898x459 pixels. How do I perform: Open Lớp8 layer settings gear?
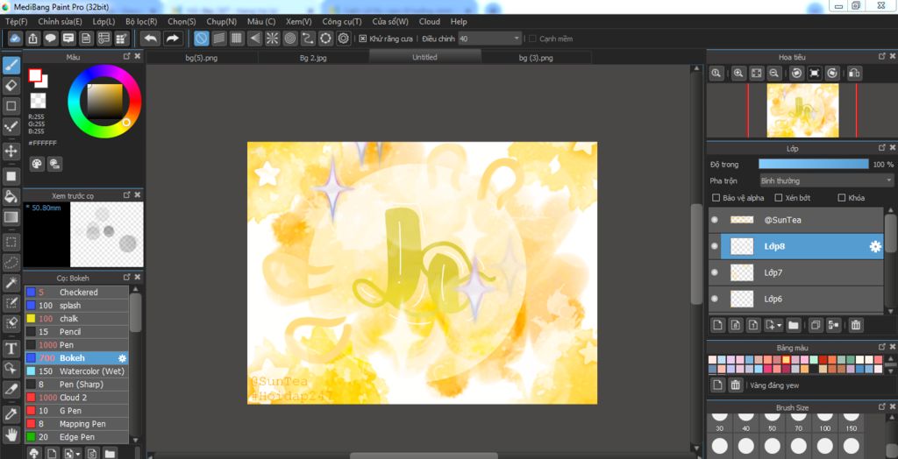click(875, 247)
